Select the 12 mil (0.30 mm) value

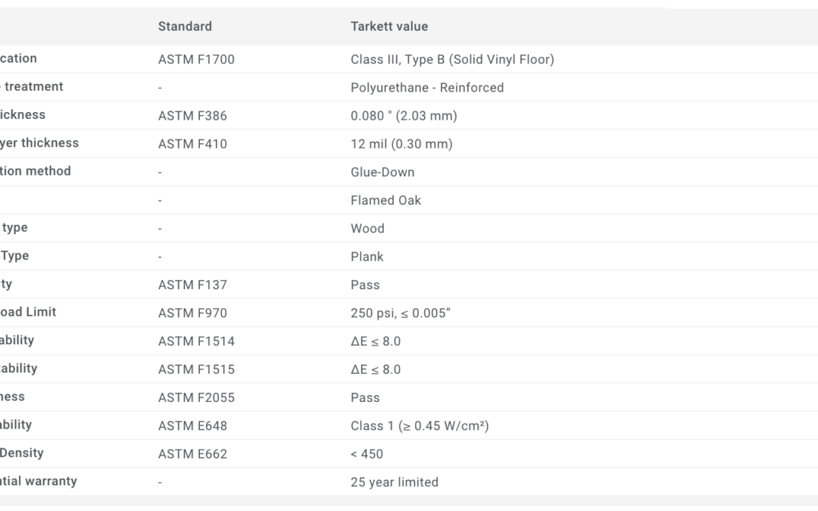pos(401,144)
